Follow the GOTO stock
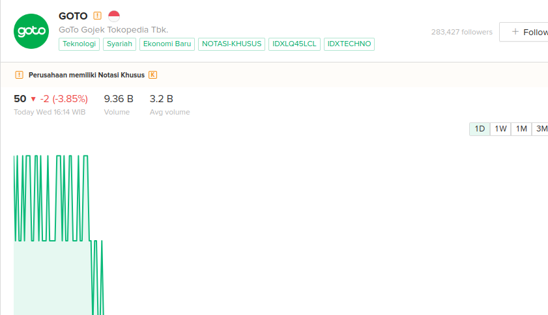 point(523,32)
